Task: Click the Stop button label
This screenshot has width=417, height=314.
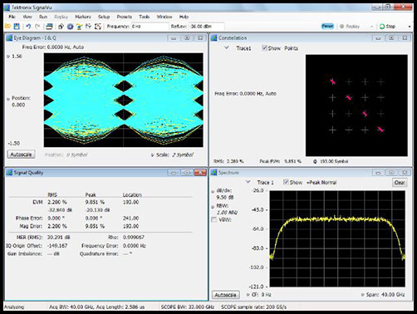Action: click(x=390, y=27)
